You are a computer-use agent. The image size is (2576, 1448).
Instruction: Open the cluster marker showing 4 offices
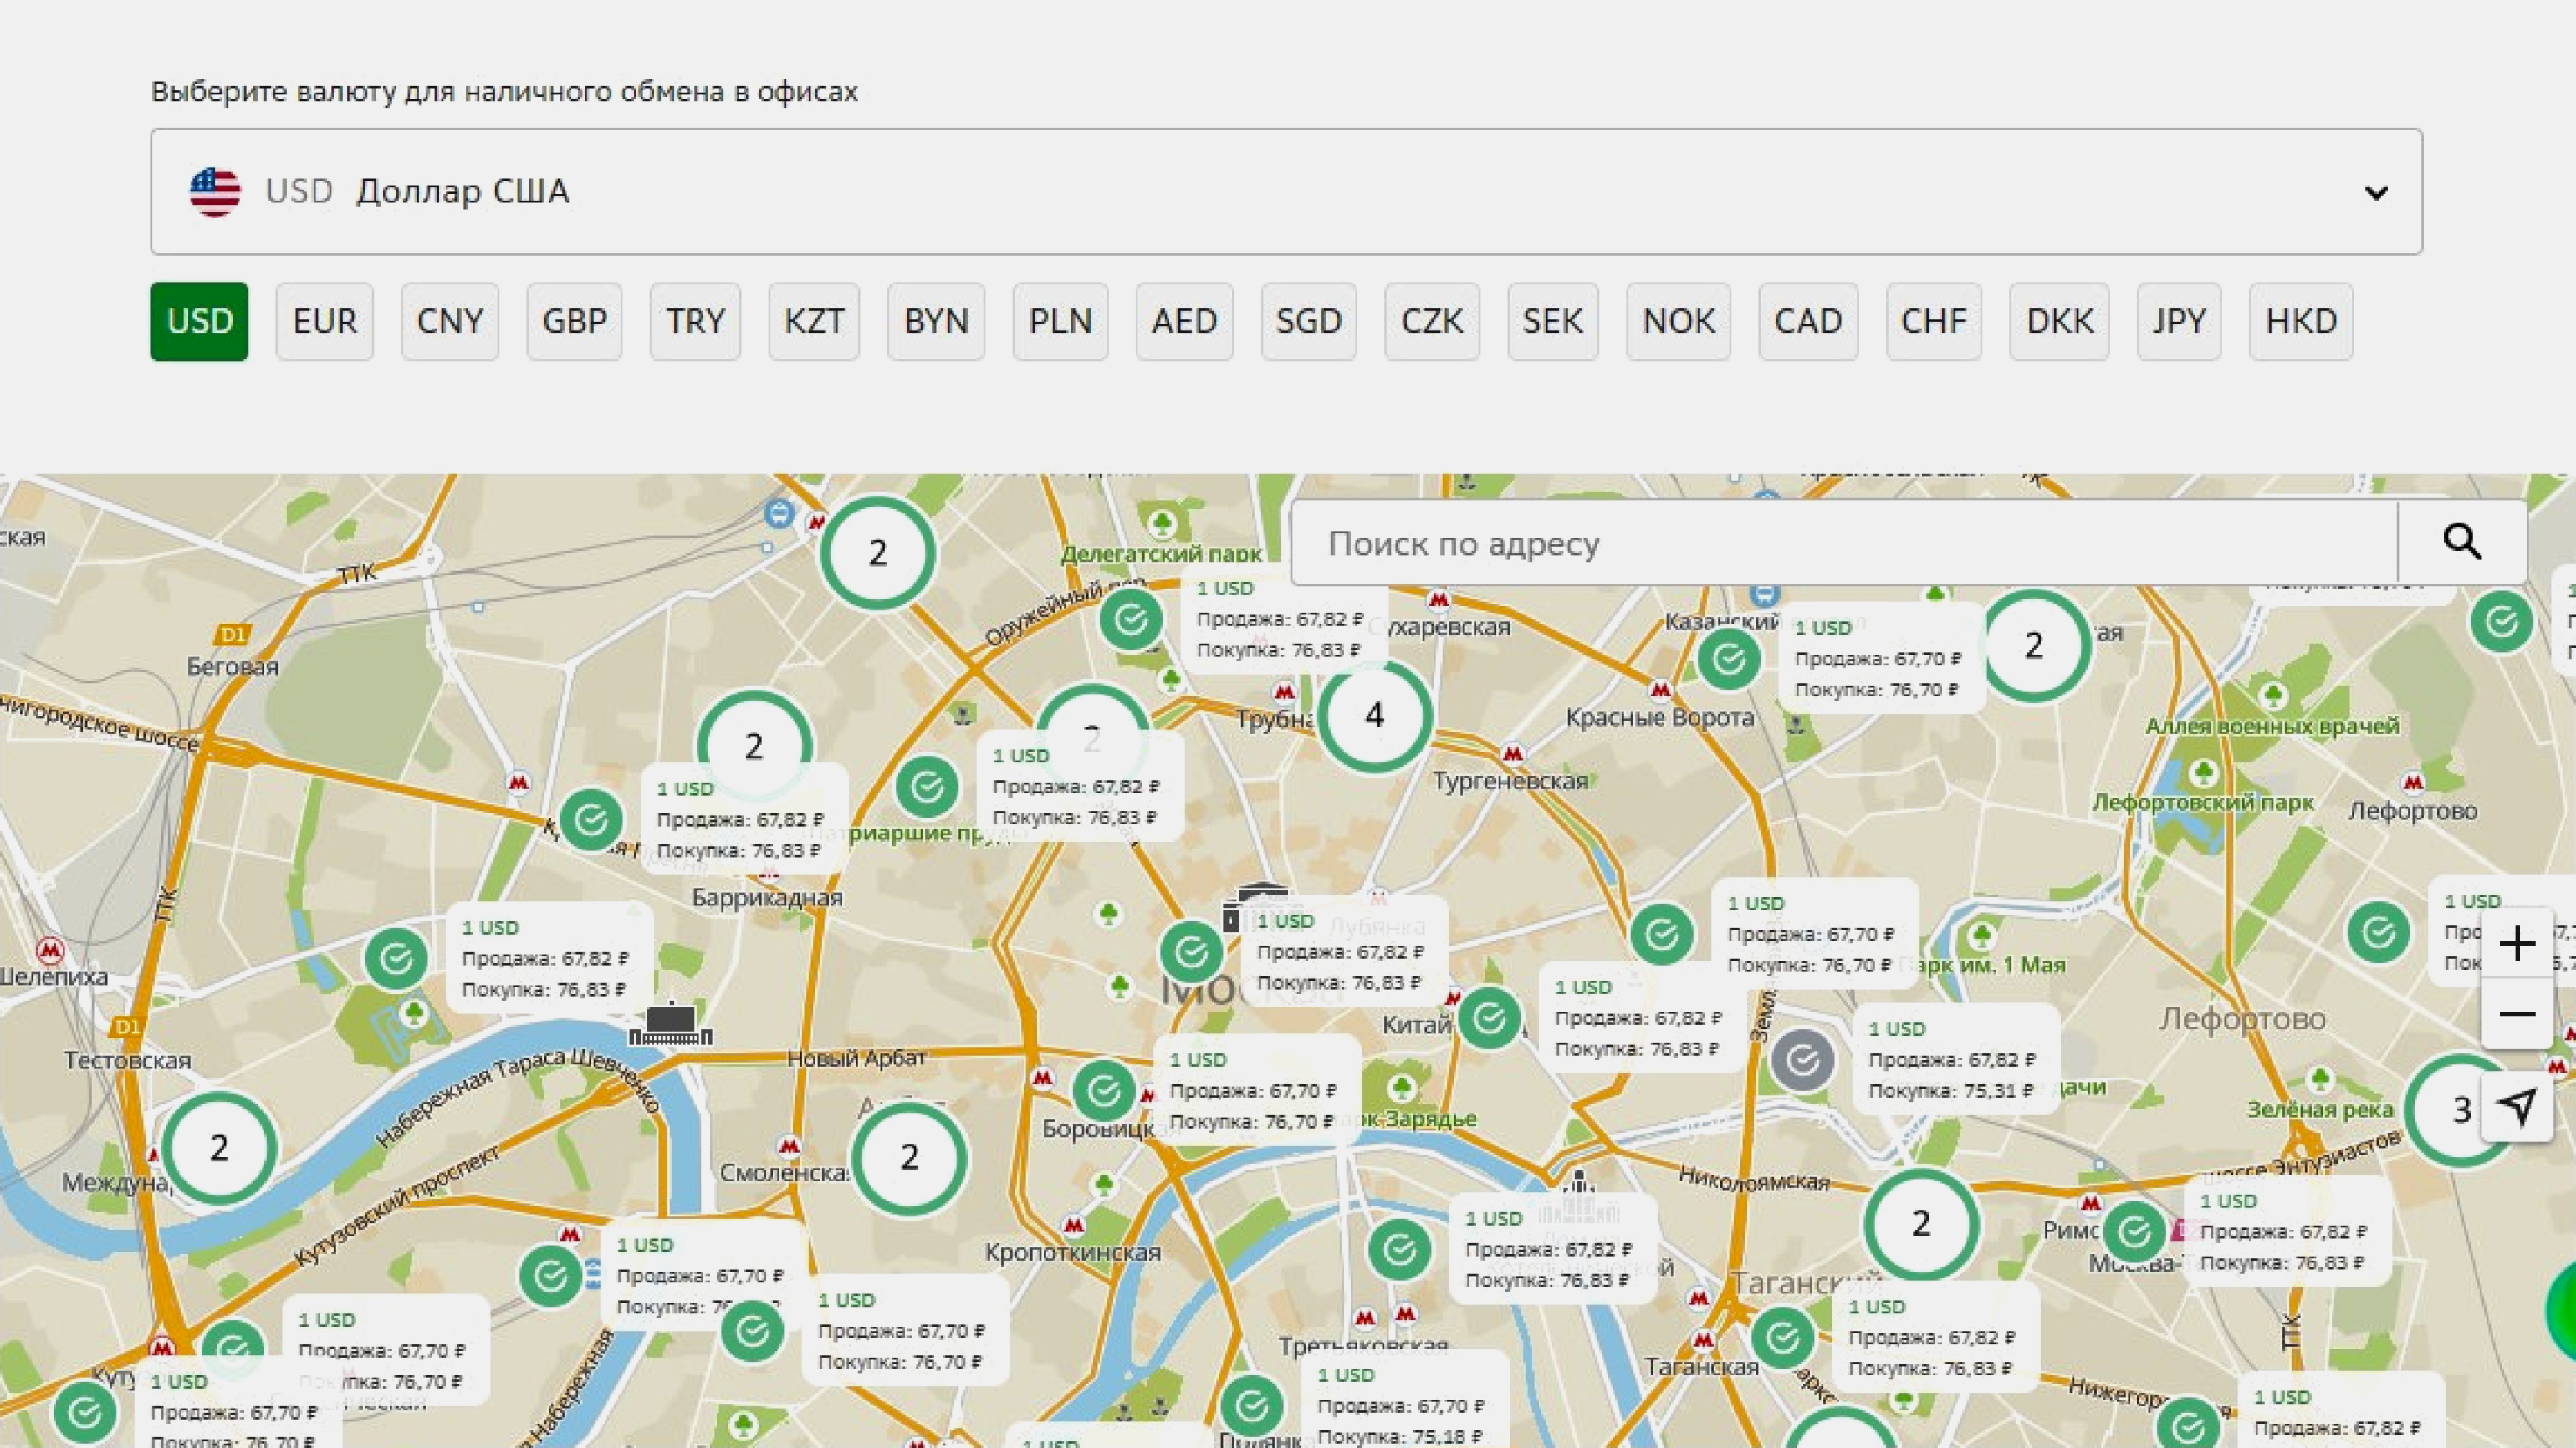[1374, 716]
